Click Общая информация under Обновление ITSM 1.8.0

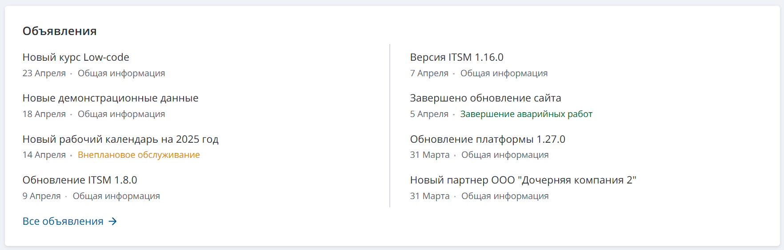point(116,196)
